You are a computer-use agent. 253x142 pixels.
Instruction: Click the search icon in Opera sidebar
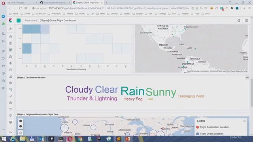pyautogui.click(x=3, y=34)
